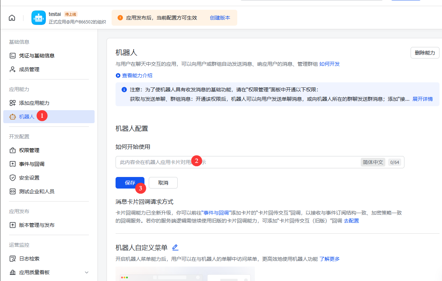The height and width of the screenshot is (281, 442).
Task: Click the testai app avatar icon
Action: pyautogui.click(x=39, y=17)
